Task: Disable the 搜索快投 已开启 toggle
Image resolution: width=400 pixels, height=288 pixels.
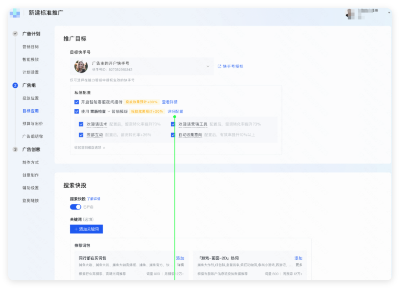Action: (x=75, y=207)
